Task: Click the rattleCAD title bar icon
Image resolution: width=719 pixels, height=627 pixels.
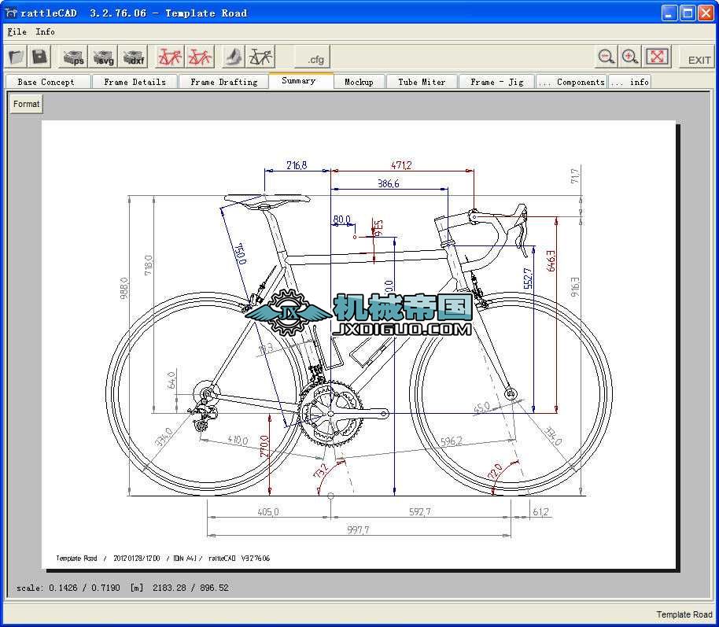Action: (x=11, y=13)
